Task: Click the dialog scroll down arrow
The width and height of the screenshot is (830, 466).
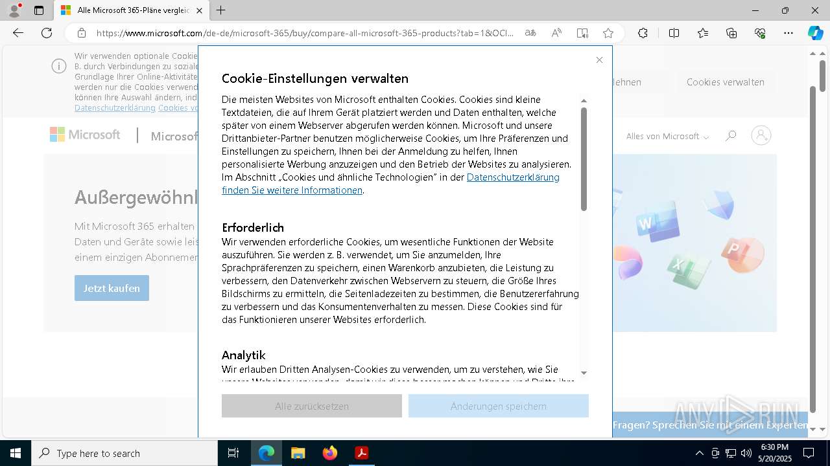Action: pyautogui.click(x=584, y=373)
